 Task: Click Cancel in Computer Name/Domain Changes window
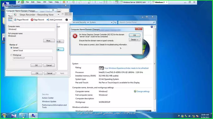(49, 65)
